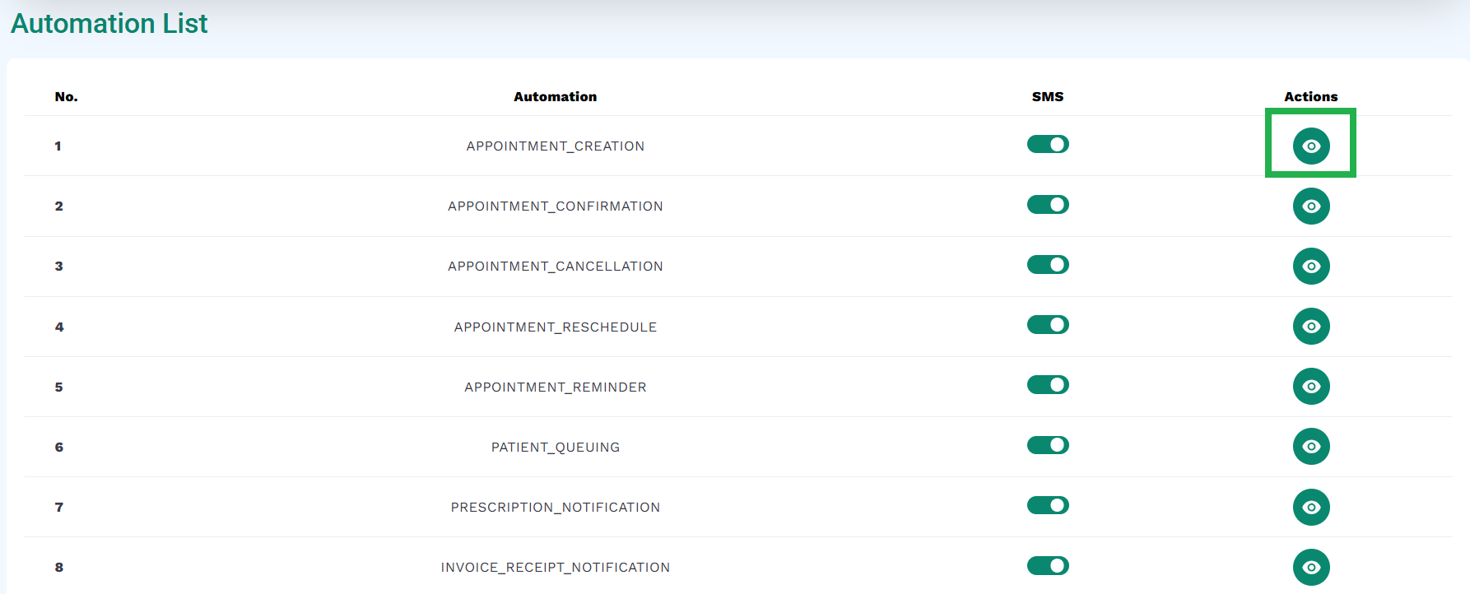Select APPOINTMENT_REMINDER text

click(x=556, y=387)
